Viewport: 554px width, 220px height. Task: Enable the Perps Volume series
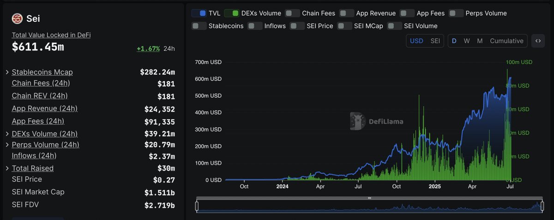coord(456,13)
